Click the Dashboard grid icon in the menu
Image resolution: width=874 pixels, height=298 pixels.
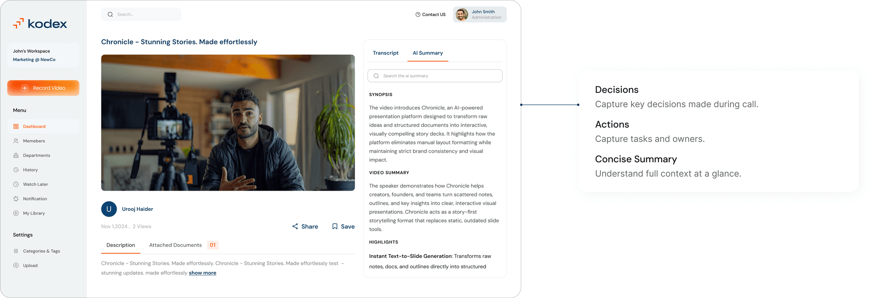coord(16,127)
